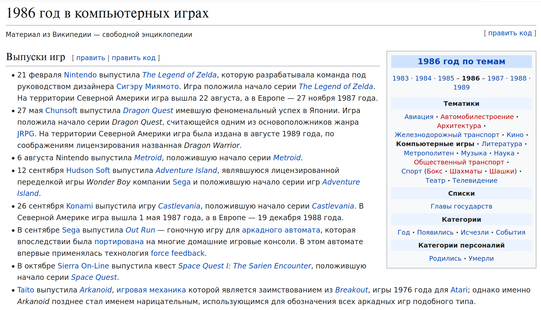This screenshot has height=310, width=541.
Task: Go to the 1985 year link
Action: (446, 78)
